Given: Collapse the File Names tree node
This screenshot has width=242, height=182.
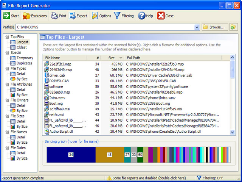Looking at the screenshot, I should [7, 132].
